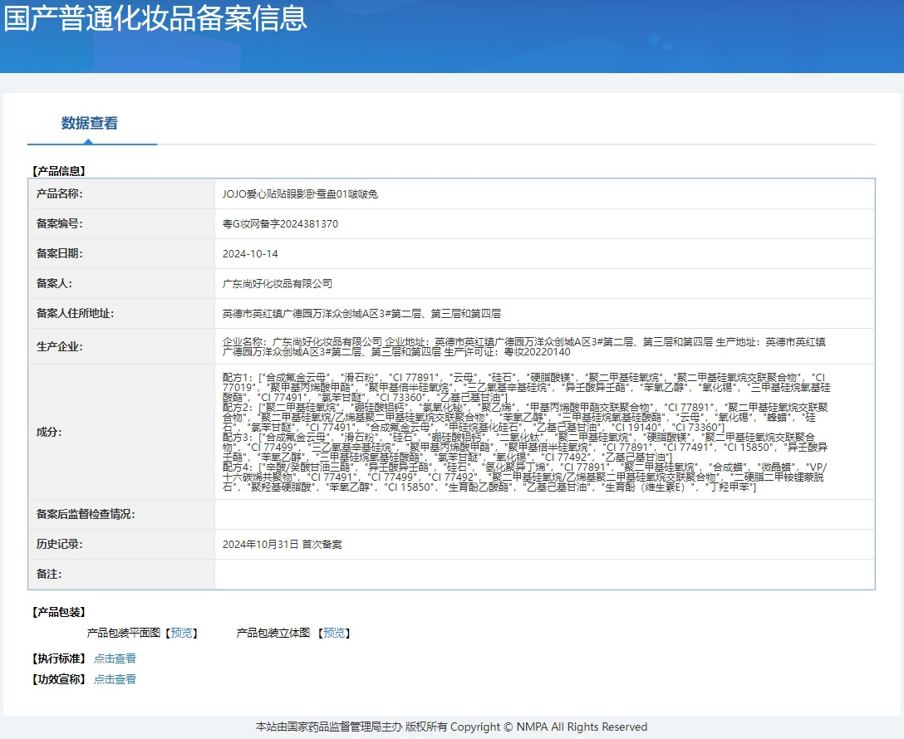
Task: Click the 备注 label cell
Action: (121, 575)
